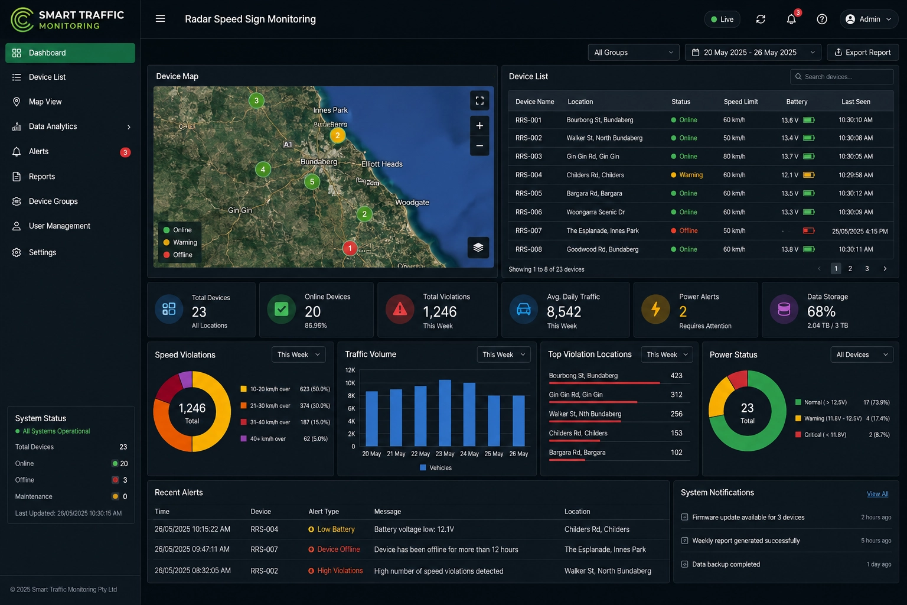The width and height of the screenshot is (907, 605).
Task: Click the Online Devices checkmark icon
Action: pos(282,309)
